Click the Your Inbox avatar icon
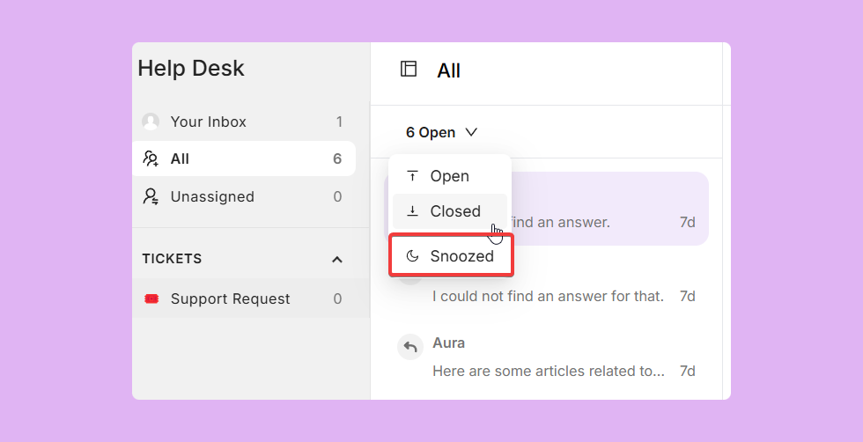The image size is (863, 442). click(x=151, y=122)
